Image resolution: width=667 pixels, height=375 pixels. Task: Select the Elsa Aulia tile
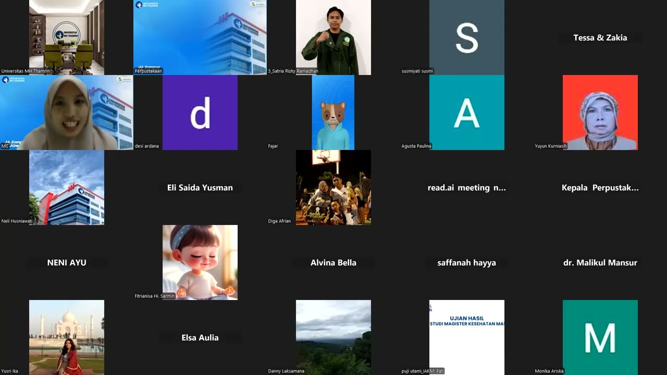pyautogui.click(x=200, y=337)
